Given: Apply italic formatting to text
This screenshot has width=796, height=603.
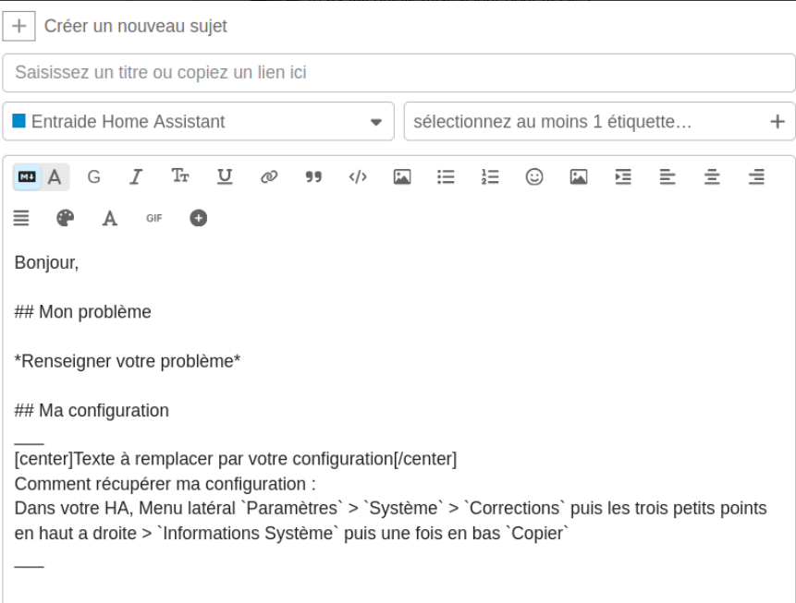Looking at the screenshot, I should [x=136, y=177].
